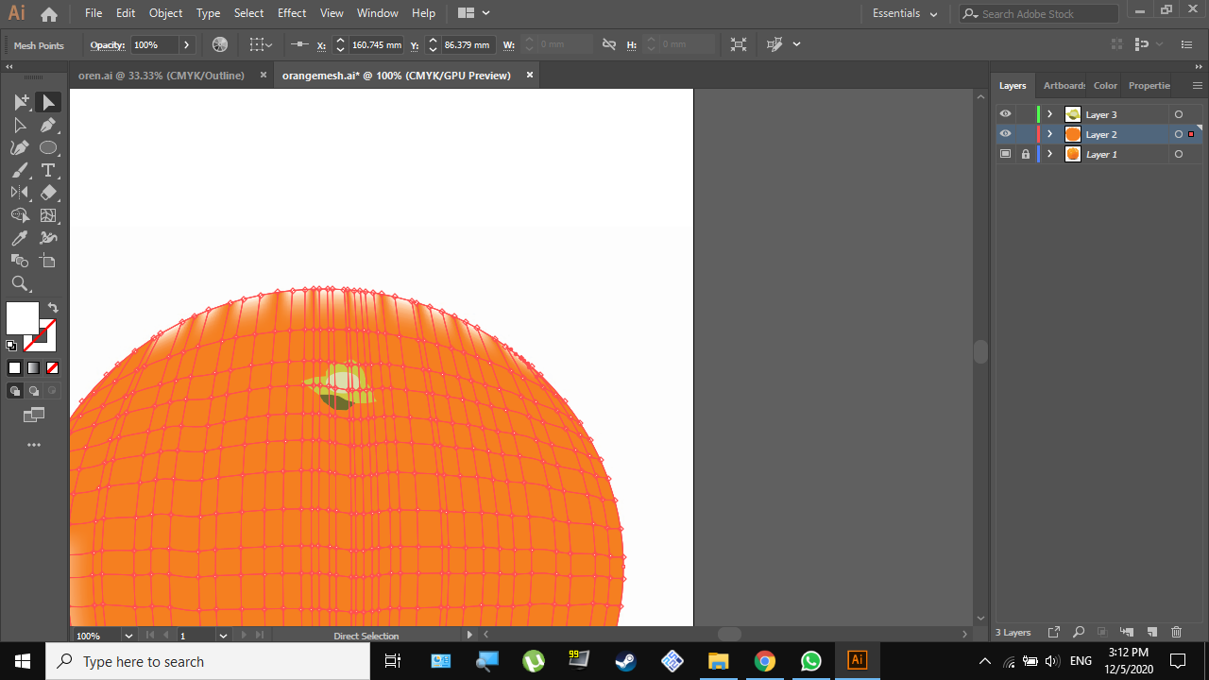Open the Layers panel options menu
The height and width of the screenshot is (680, 1209).
1198,85
